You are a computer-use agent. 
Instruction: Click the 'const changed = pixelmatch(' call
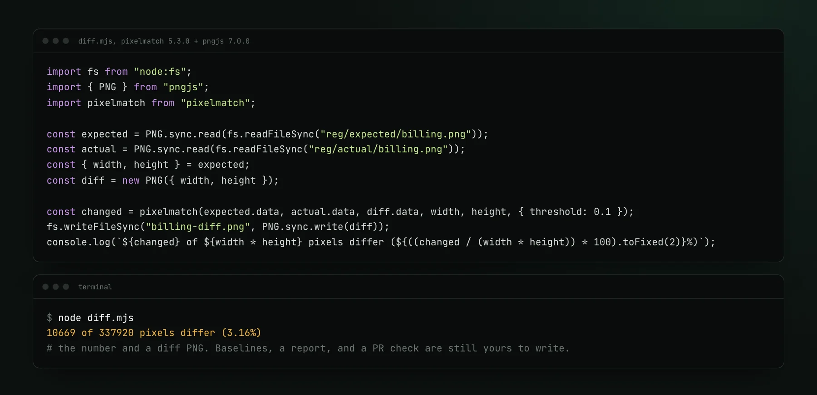tap(125, 212)
